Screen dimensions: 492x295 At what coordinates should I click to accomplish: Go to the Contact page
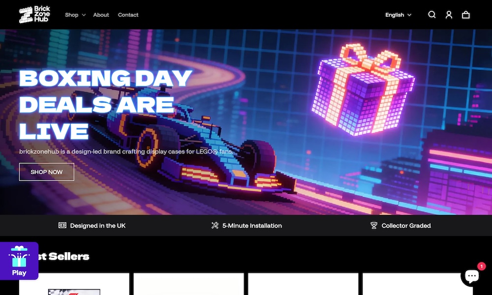pos(128,15)
